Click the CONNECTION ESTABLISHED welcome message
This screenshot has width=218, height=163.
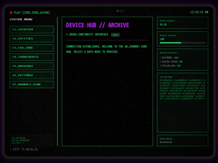tap(107, 49)
